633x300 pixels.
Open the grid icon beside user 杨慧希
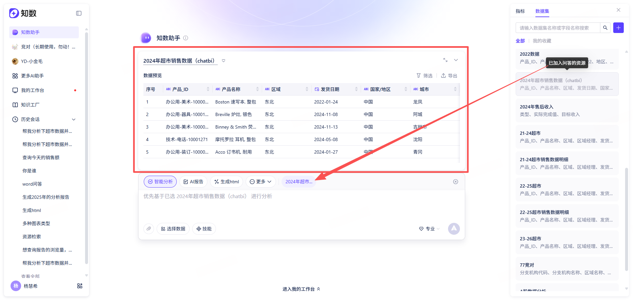point(80,286)
